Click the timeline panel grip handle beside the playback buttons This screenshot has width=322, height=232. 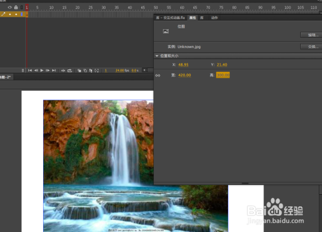click(23, 71)
